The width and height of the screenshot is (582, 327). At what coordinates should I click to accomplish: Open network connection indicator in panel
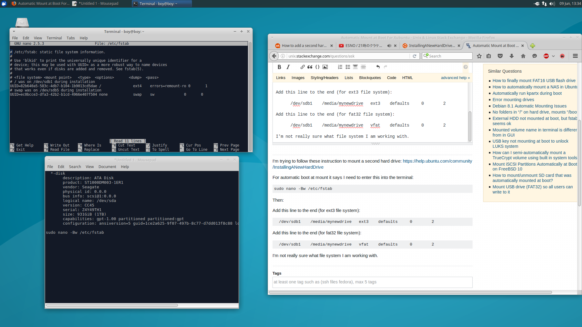click(x=544, y=4)
